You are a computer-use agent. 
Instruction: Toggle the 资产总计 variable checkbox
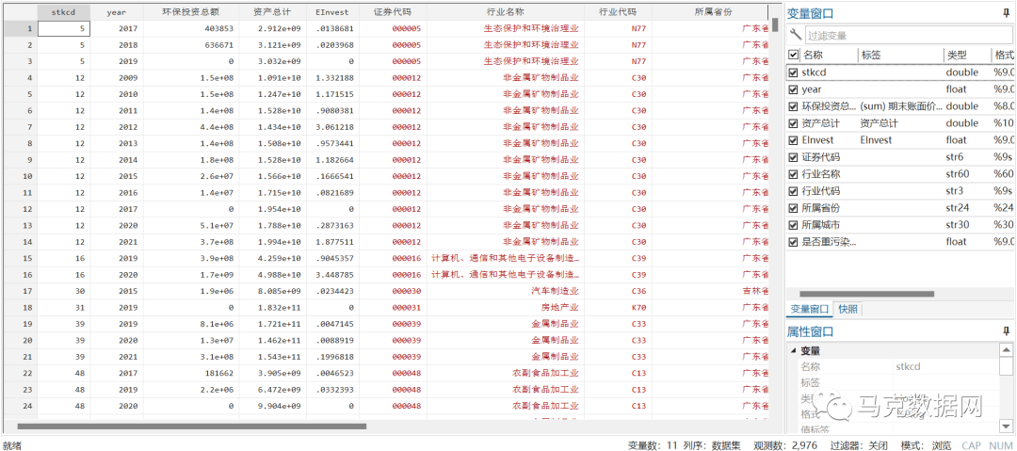click(793, 123)
